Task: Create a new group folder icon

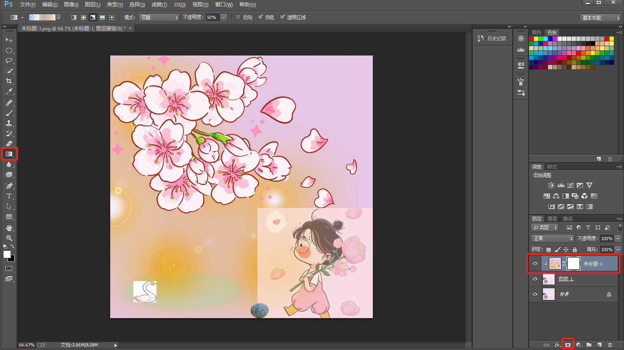Action: click(589, 345)
